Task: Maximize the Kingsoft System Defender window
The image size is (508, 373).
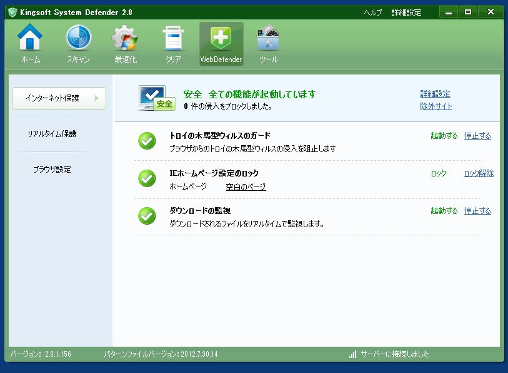Action: point(468,13)
